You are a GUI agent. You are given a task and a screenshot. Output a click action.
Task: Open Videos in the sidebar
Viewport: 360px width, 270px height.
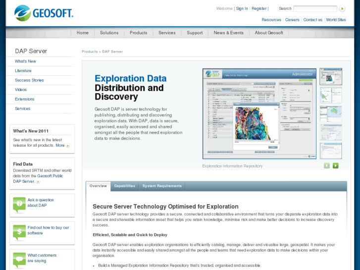pyautogui.click(x=21, y=90)
